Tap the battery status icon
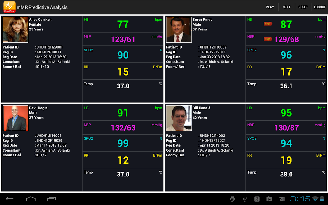 click(322, 199)
